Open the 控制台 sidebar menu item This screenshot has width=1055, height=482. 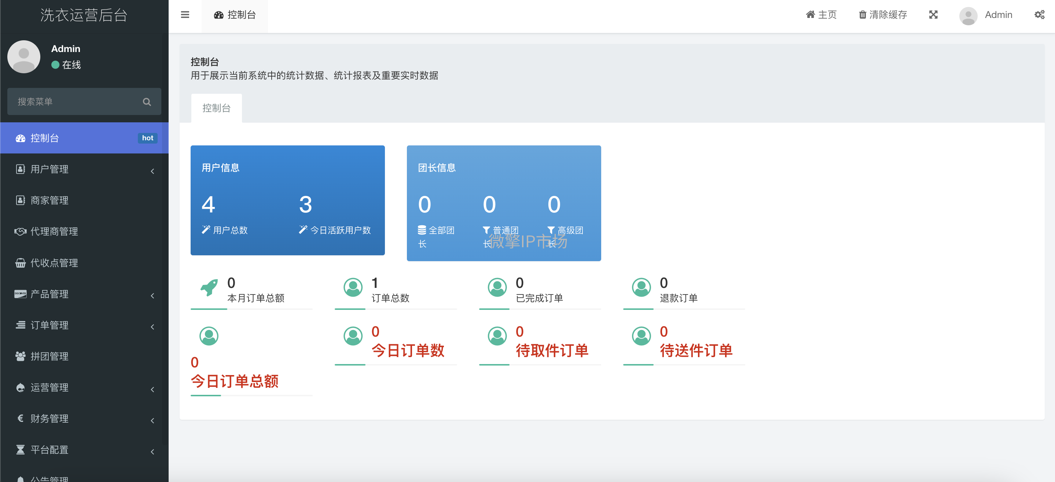point(84,138)
